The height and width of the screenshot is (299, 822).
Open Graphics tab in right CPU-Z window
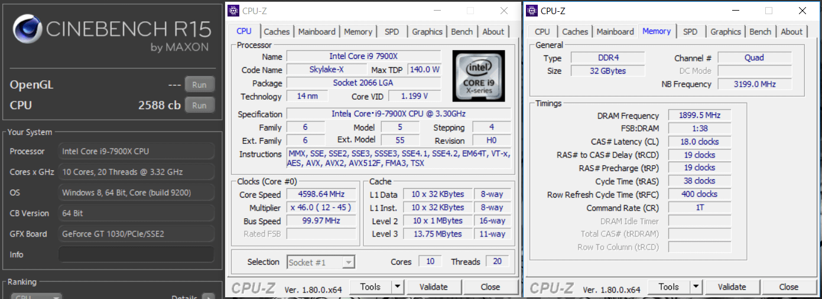pyautogui.click(x=726, y=32)
